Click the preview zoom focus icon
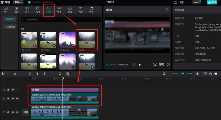 tap(155, 65)
